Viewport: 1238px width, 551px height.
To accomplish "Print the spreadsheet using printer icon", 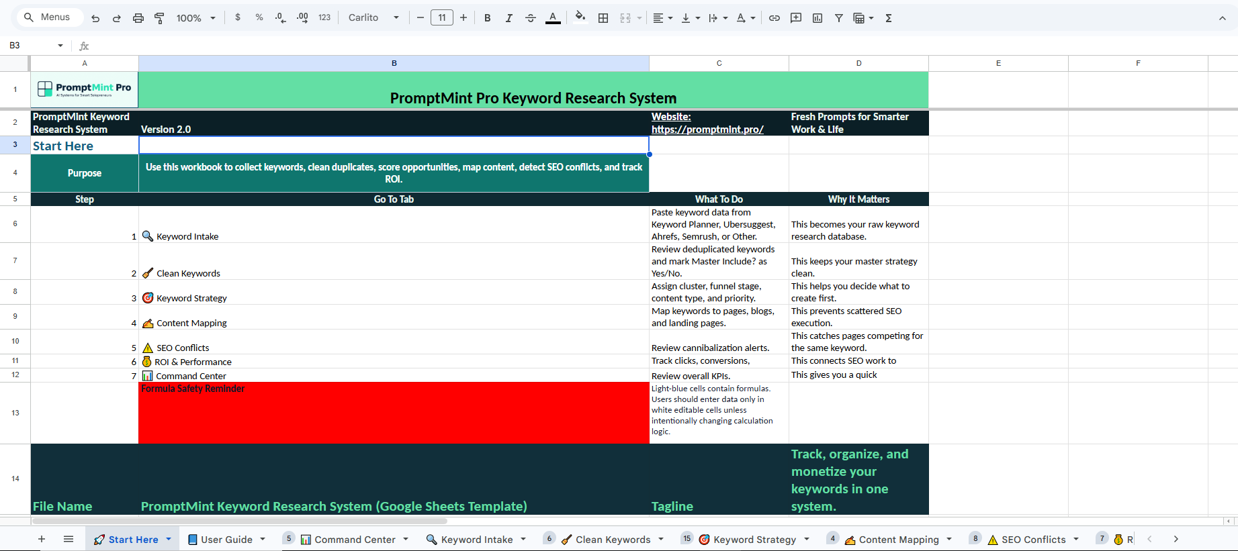I will pyautogui.click(x=138, y=18).
